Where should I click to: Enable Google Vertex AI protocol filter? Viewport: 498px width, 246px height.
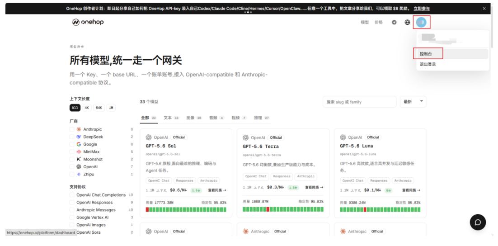pos(72,218)
